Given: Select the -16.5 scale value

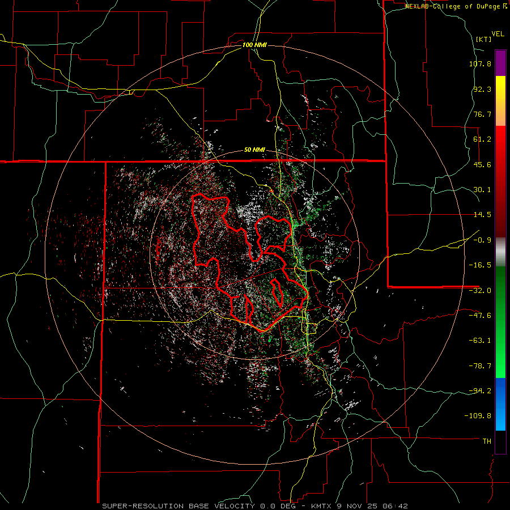Looking at the screenshot, I should [480, 265].
